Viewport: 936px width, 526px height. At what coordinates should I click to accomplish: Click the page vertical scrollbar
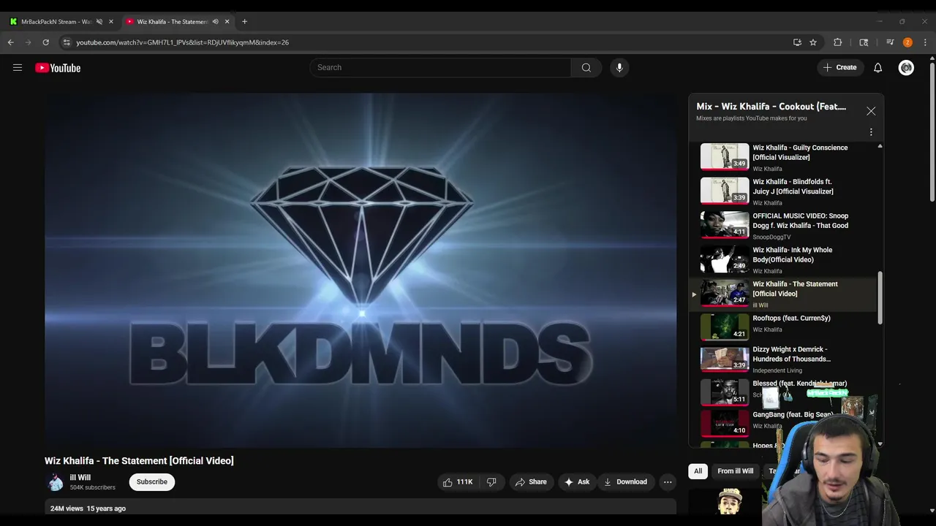(932, 131)
